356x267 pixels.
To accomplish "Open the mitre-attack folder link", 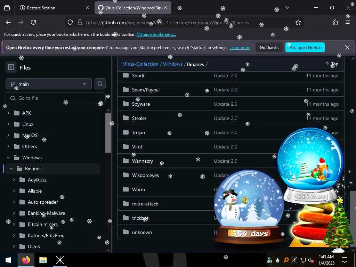I will (145, 204).
